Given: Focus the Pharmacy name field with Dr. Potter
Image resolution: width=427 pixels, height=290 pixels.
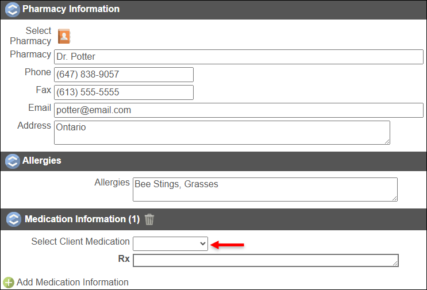Looking at the screenshot, I should pos(238,57).
